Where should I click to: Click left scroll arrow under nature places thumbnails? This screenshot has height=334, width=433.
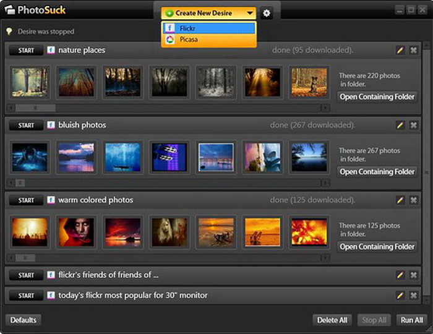(x=11, y=108)
